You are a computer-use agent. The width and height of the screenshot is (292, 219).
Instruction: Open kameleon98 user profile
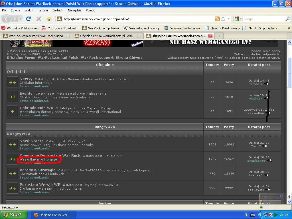click(255, 161)
